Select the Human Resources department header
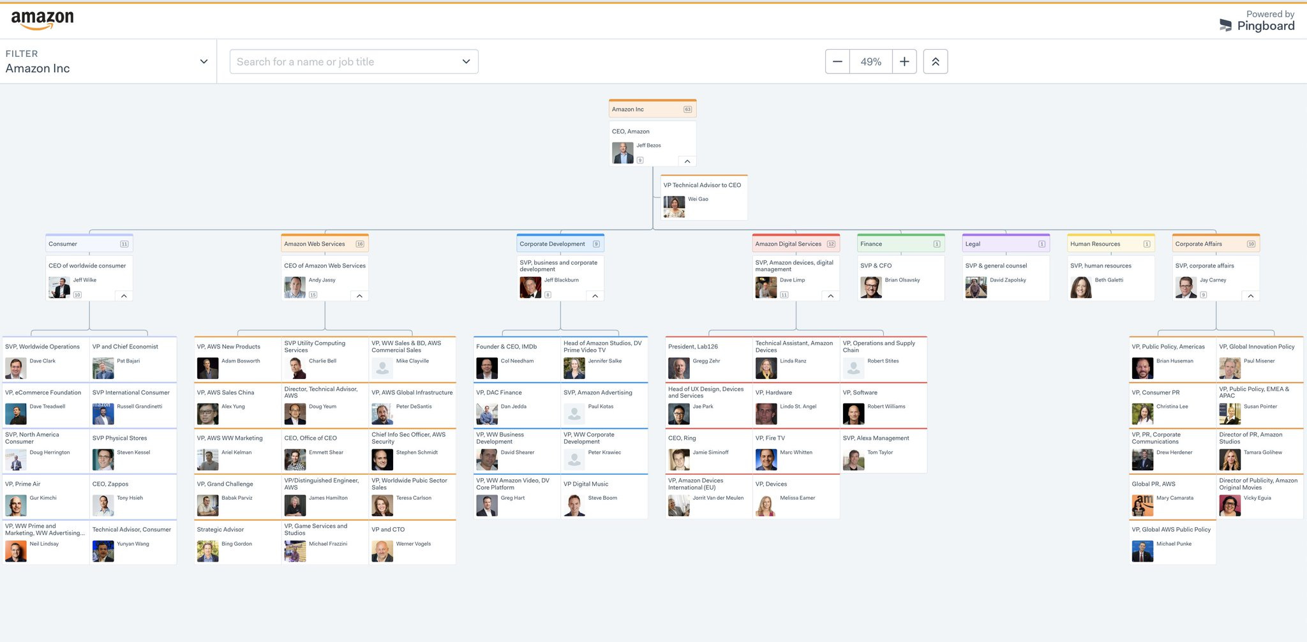The width and height of the screenshot is (1307, 642). [1111, 244]
